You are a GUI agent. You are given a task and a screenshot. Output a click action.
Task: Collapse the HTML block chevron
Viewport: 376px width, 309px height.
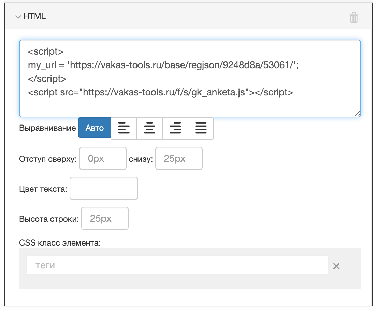pyautogui.click(x=18, y=17)
